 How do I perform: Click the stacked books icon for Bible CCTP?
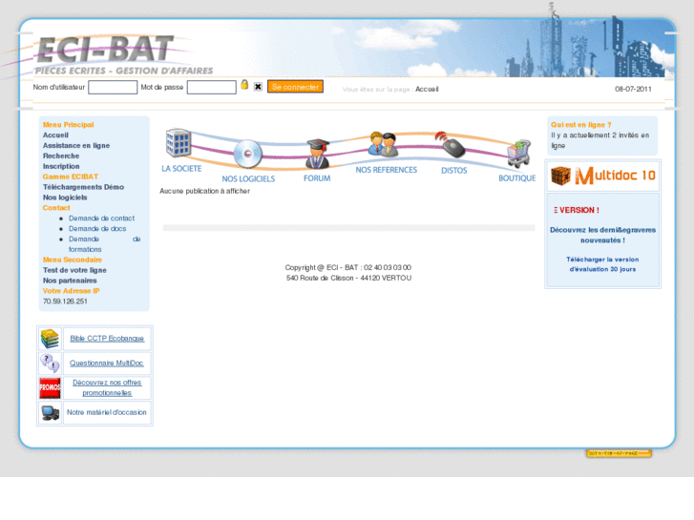coord(50,339)
